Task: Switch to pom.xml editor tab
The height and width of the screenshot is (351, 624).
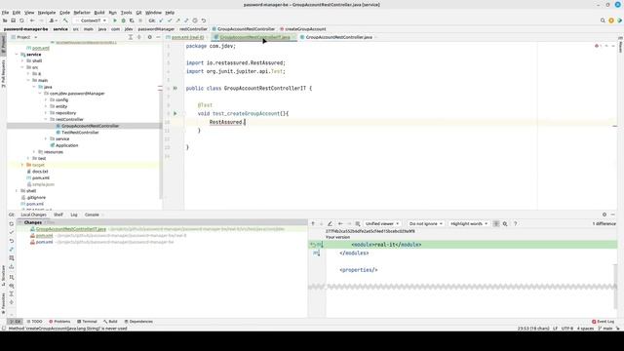Action: [187, 37]
